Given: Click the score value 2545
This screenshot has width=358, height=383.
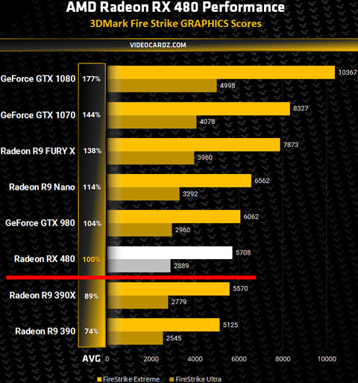Looking at the screenshot, I should click(x=174, y=338).
